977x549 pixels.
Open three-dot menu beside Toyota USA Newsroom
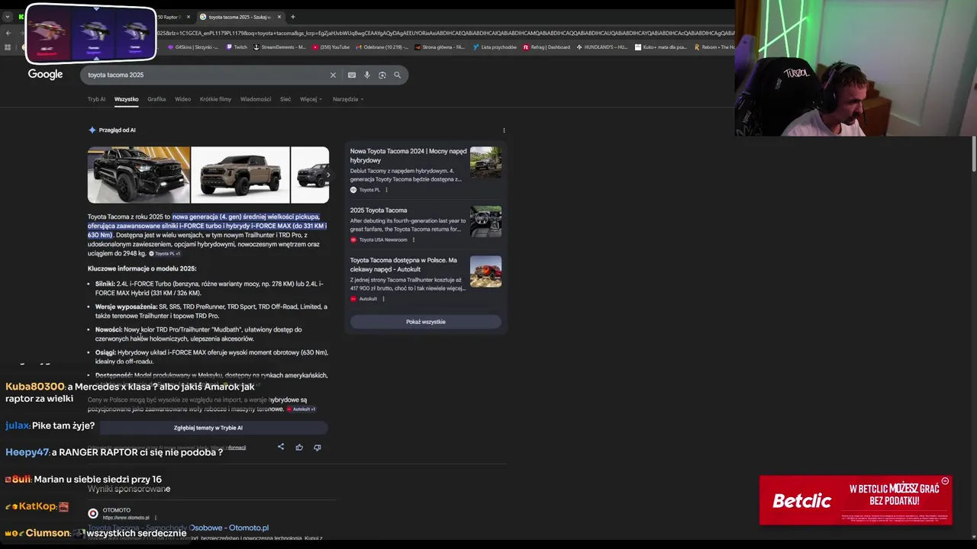pos(414,239)
